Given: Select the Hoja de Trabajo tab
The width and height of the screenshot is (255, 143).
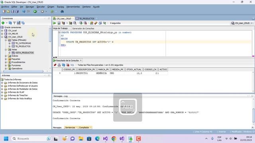Looking at the screenshot, I should 60,28.
